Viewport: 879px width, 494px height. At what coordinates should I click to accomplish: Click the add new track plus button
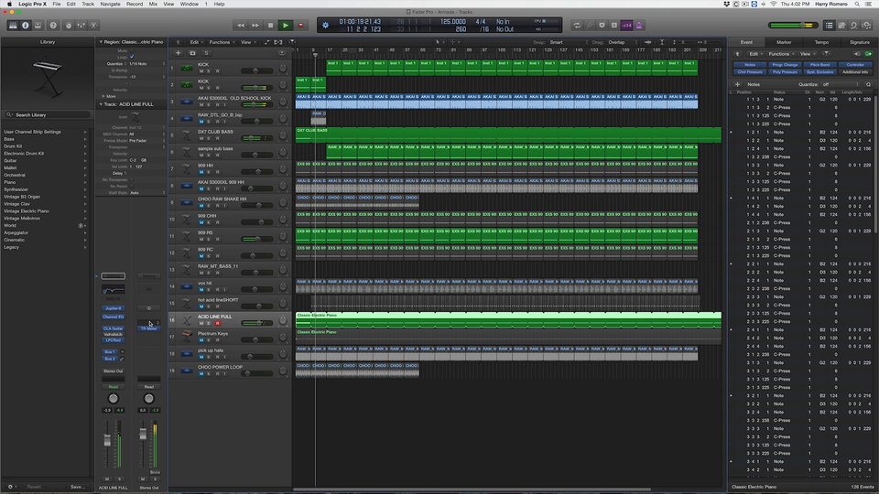pyautogui.click(x=179, y=53)
